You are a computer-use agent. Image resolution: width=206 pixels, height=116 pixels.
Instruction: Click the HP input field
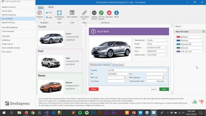click(x=118, y=74)
